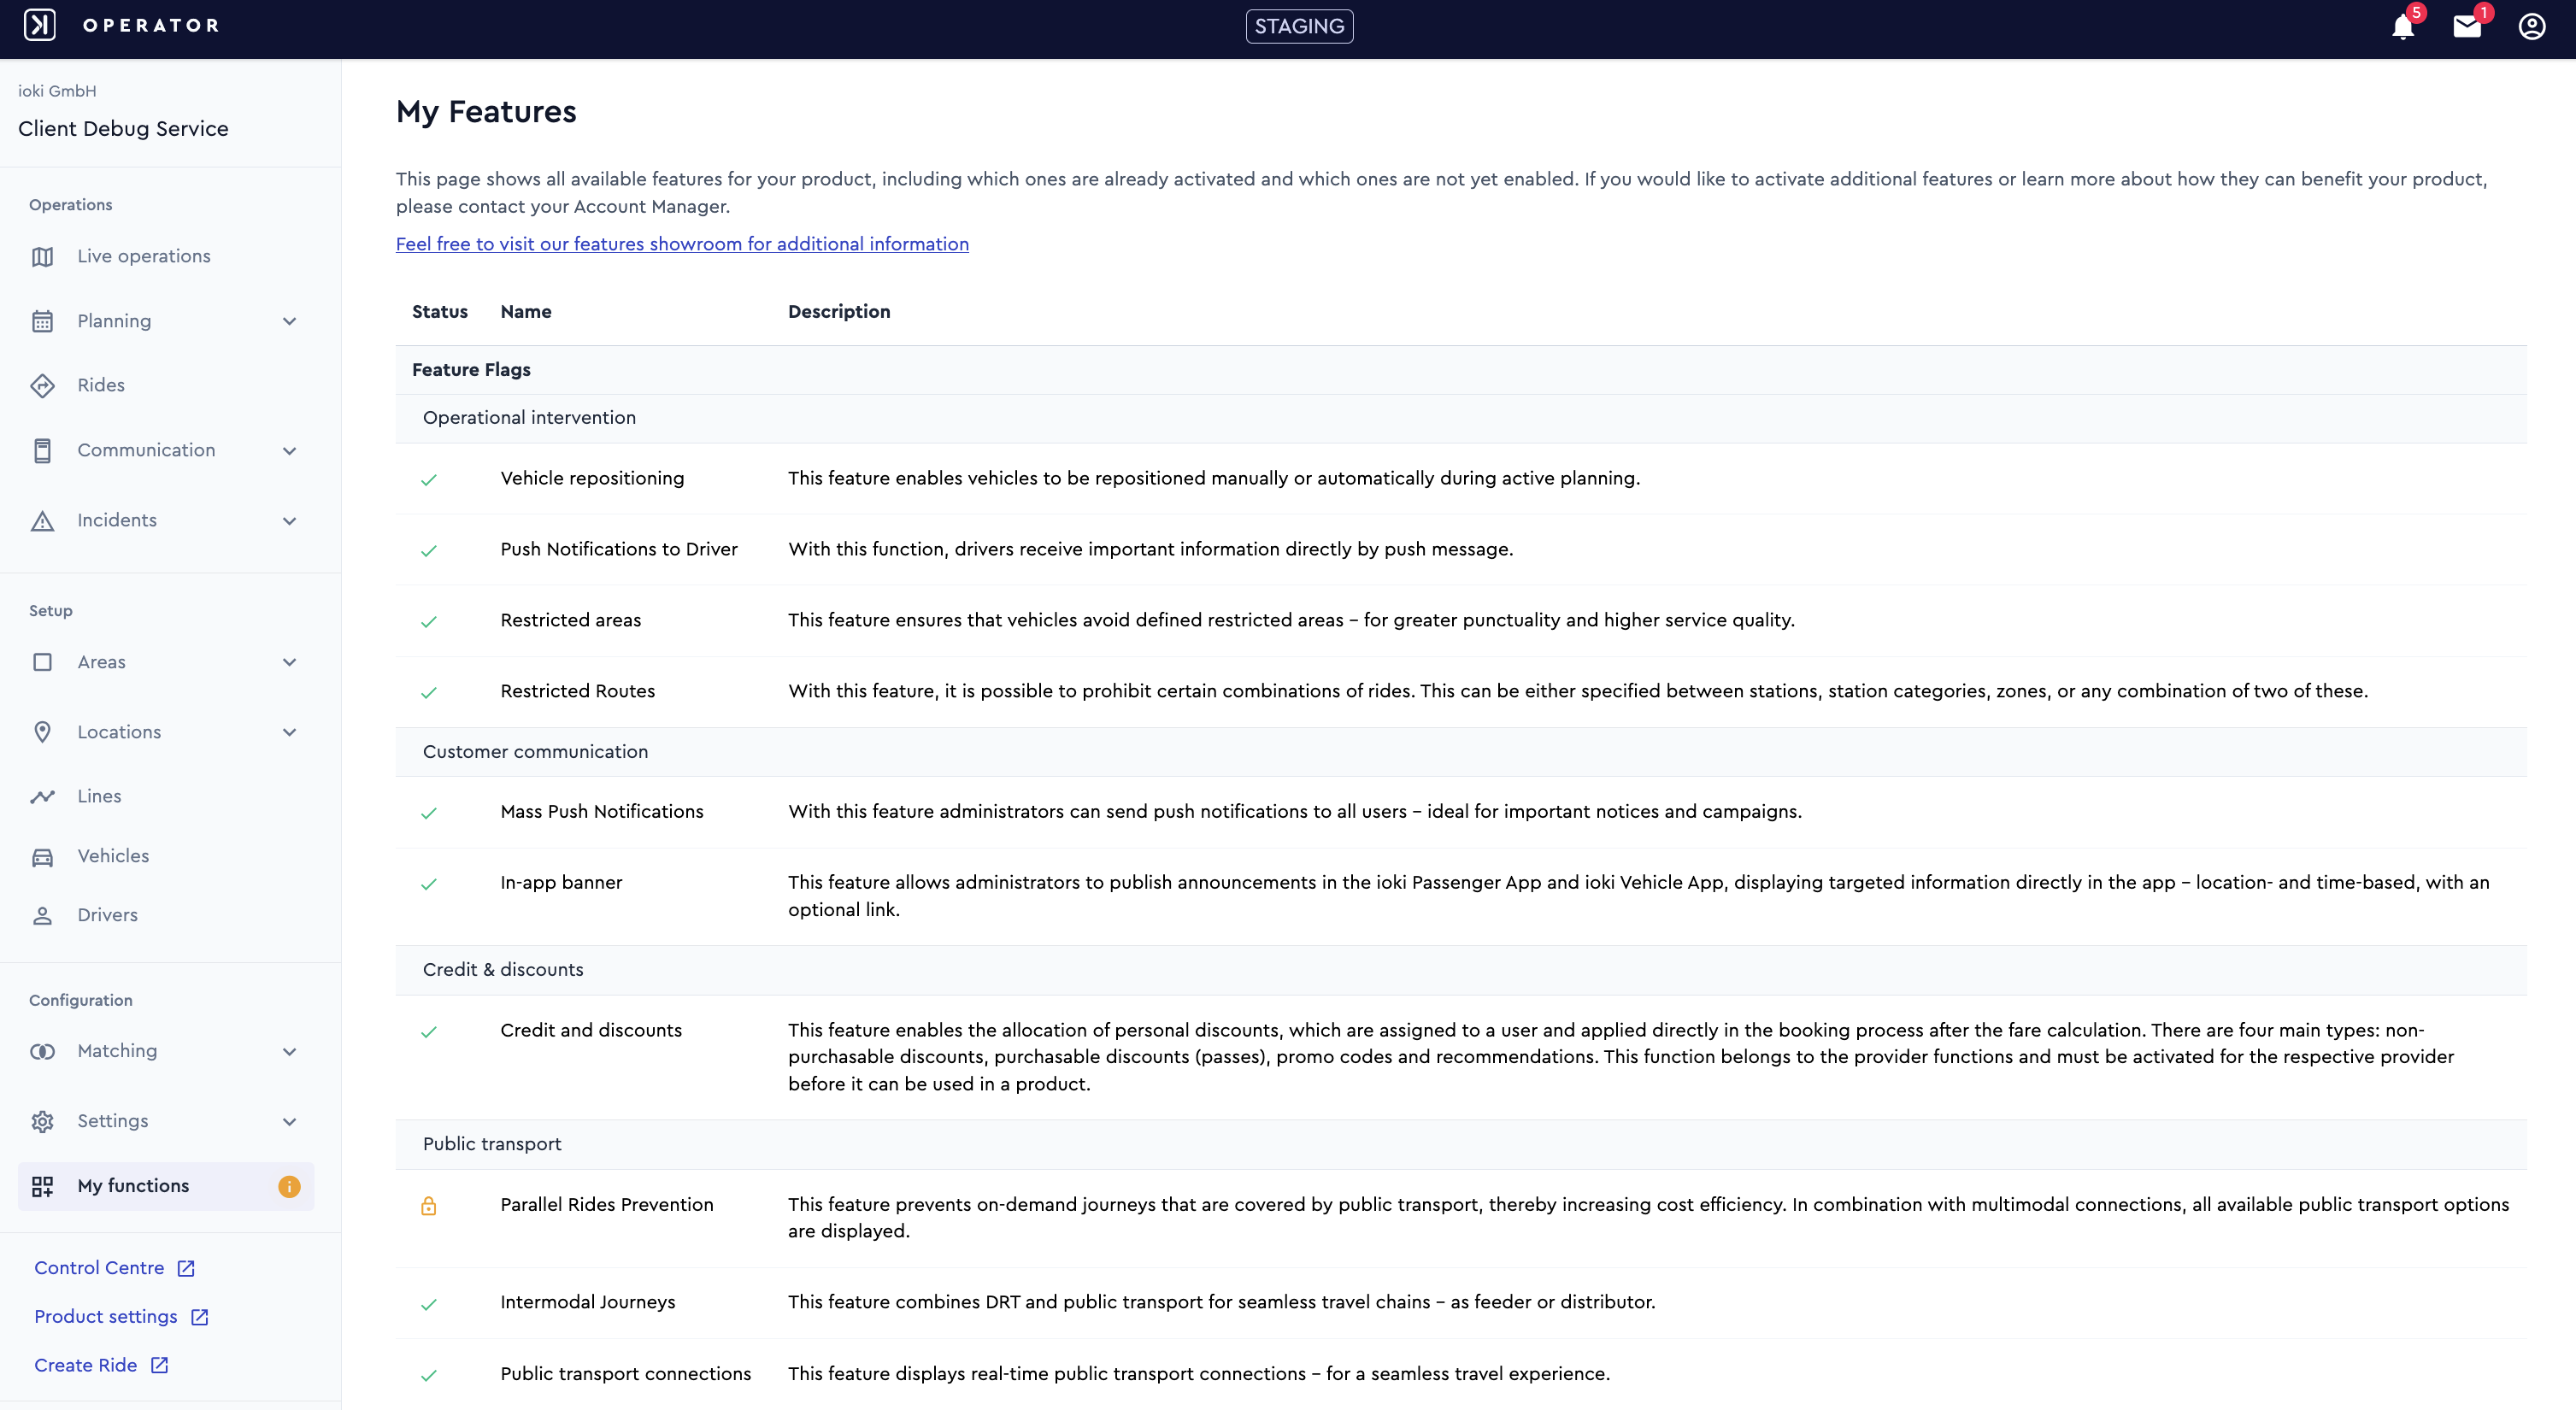Image resolution: width=2576 pixels, height=1410 pixels.
Task: Click the Locations pin icon
Action: coord(42,732)
